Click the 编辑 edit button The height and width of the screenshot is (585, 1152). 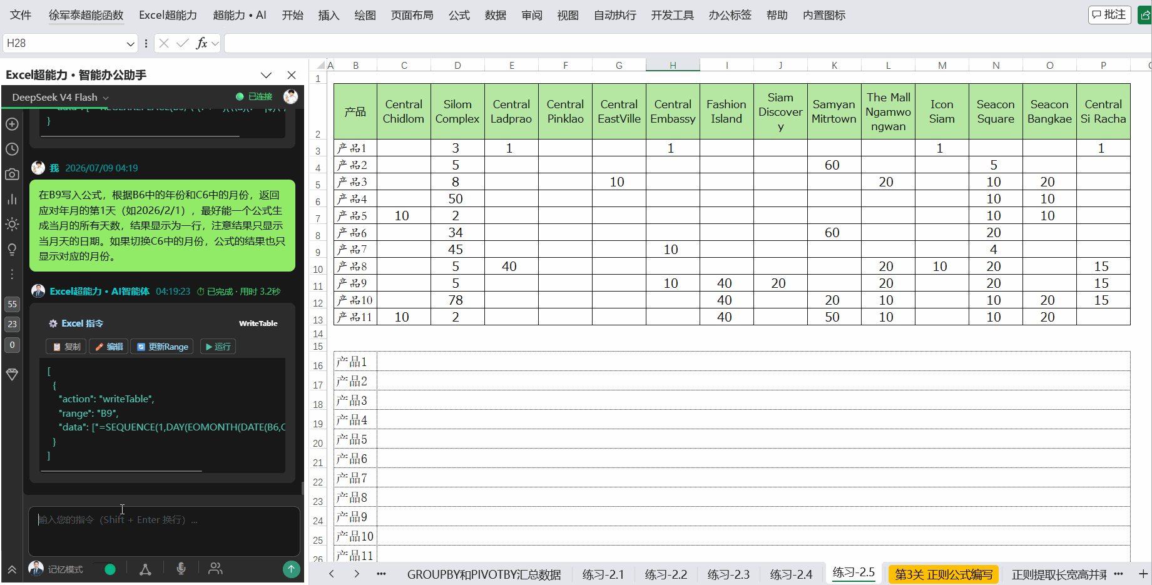point(109,347)
